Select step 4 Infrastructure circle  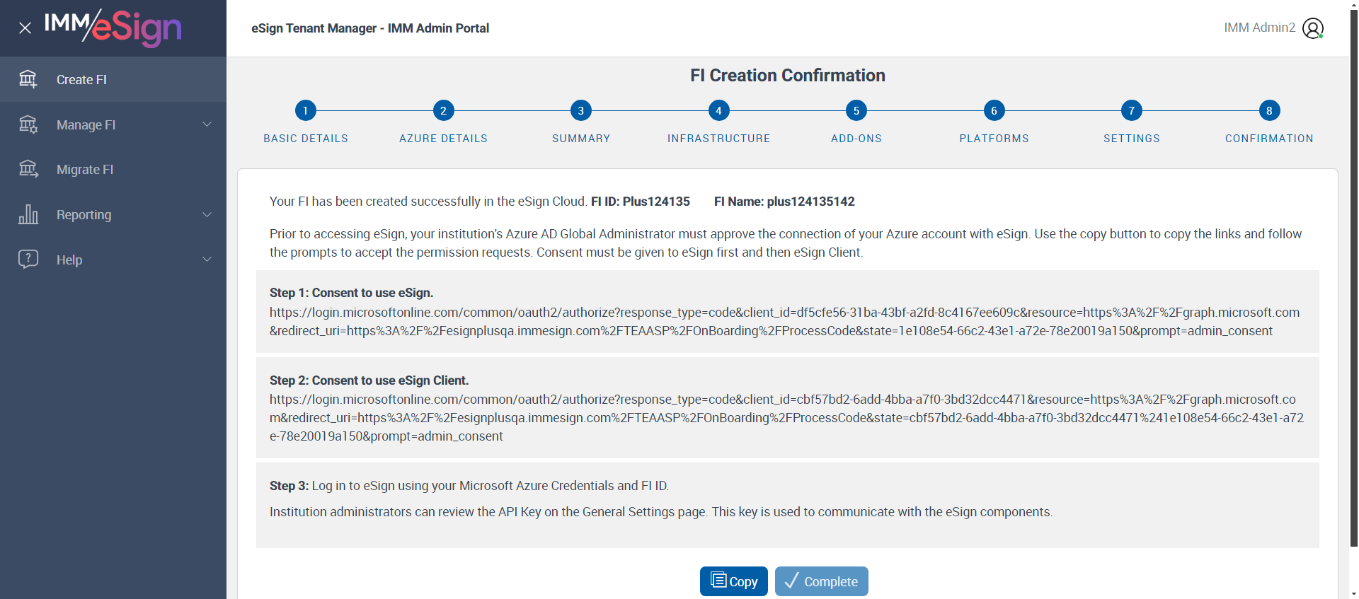tap(718, 111)
